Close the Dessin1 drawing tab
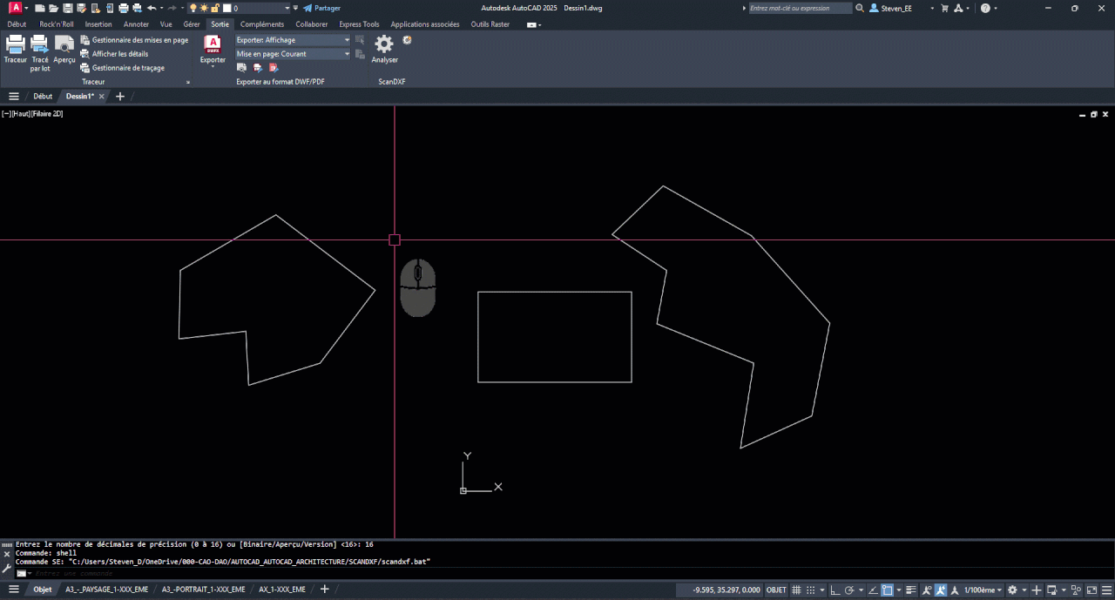This screenshot has width=1115, height=600. click(x=102, y=97)
